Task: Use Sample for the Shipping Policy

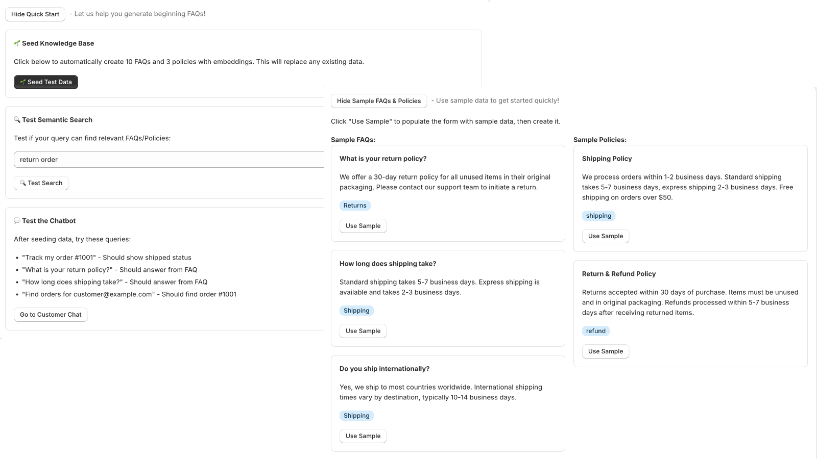Action: [605, 236]
